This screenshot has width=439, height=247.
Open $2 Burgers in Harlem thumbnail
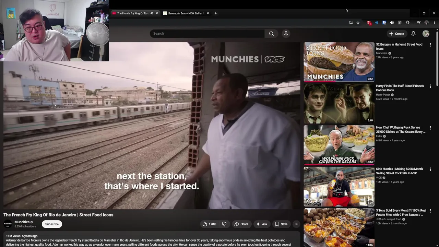tap(339, 62)
